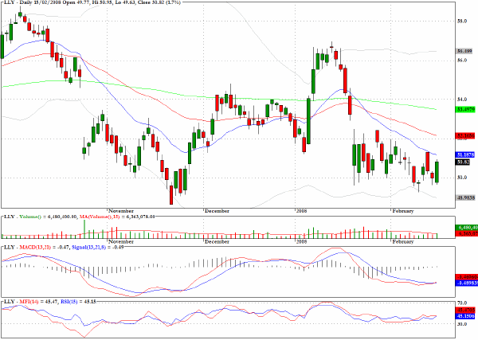Image resolution: width=478 pixels, height=340 pixels.
Task: Click the red MA(Volume(),15) legend text
Action: 100,217
